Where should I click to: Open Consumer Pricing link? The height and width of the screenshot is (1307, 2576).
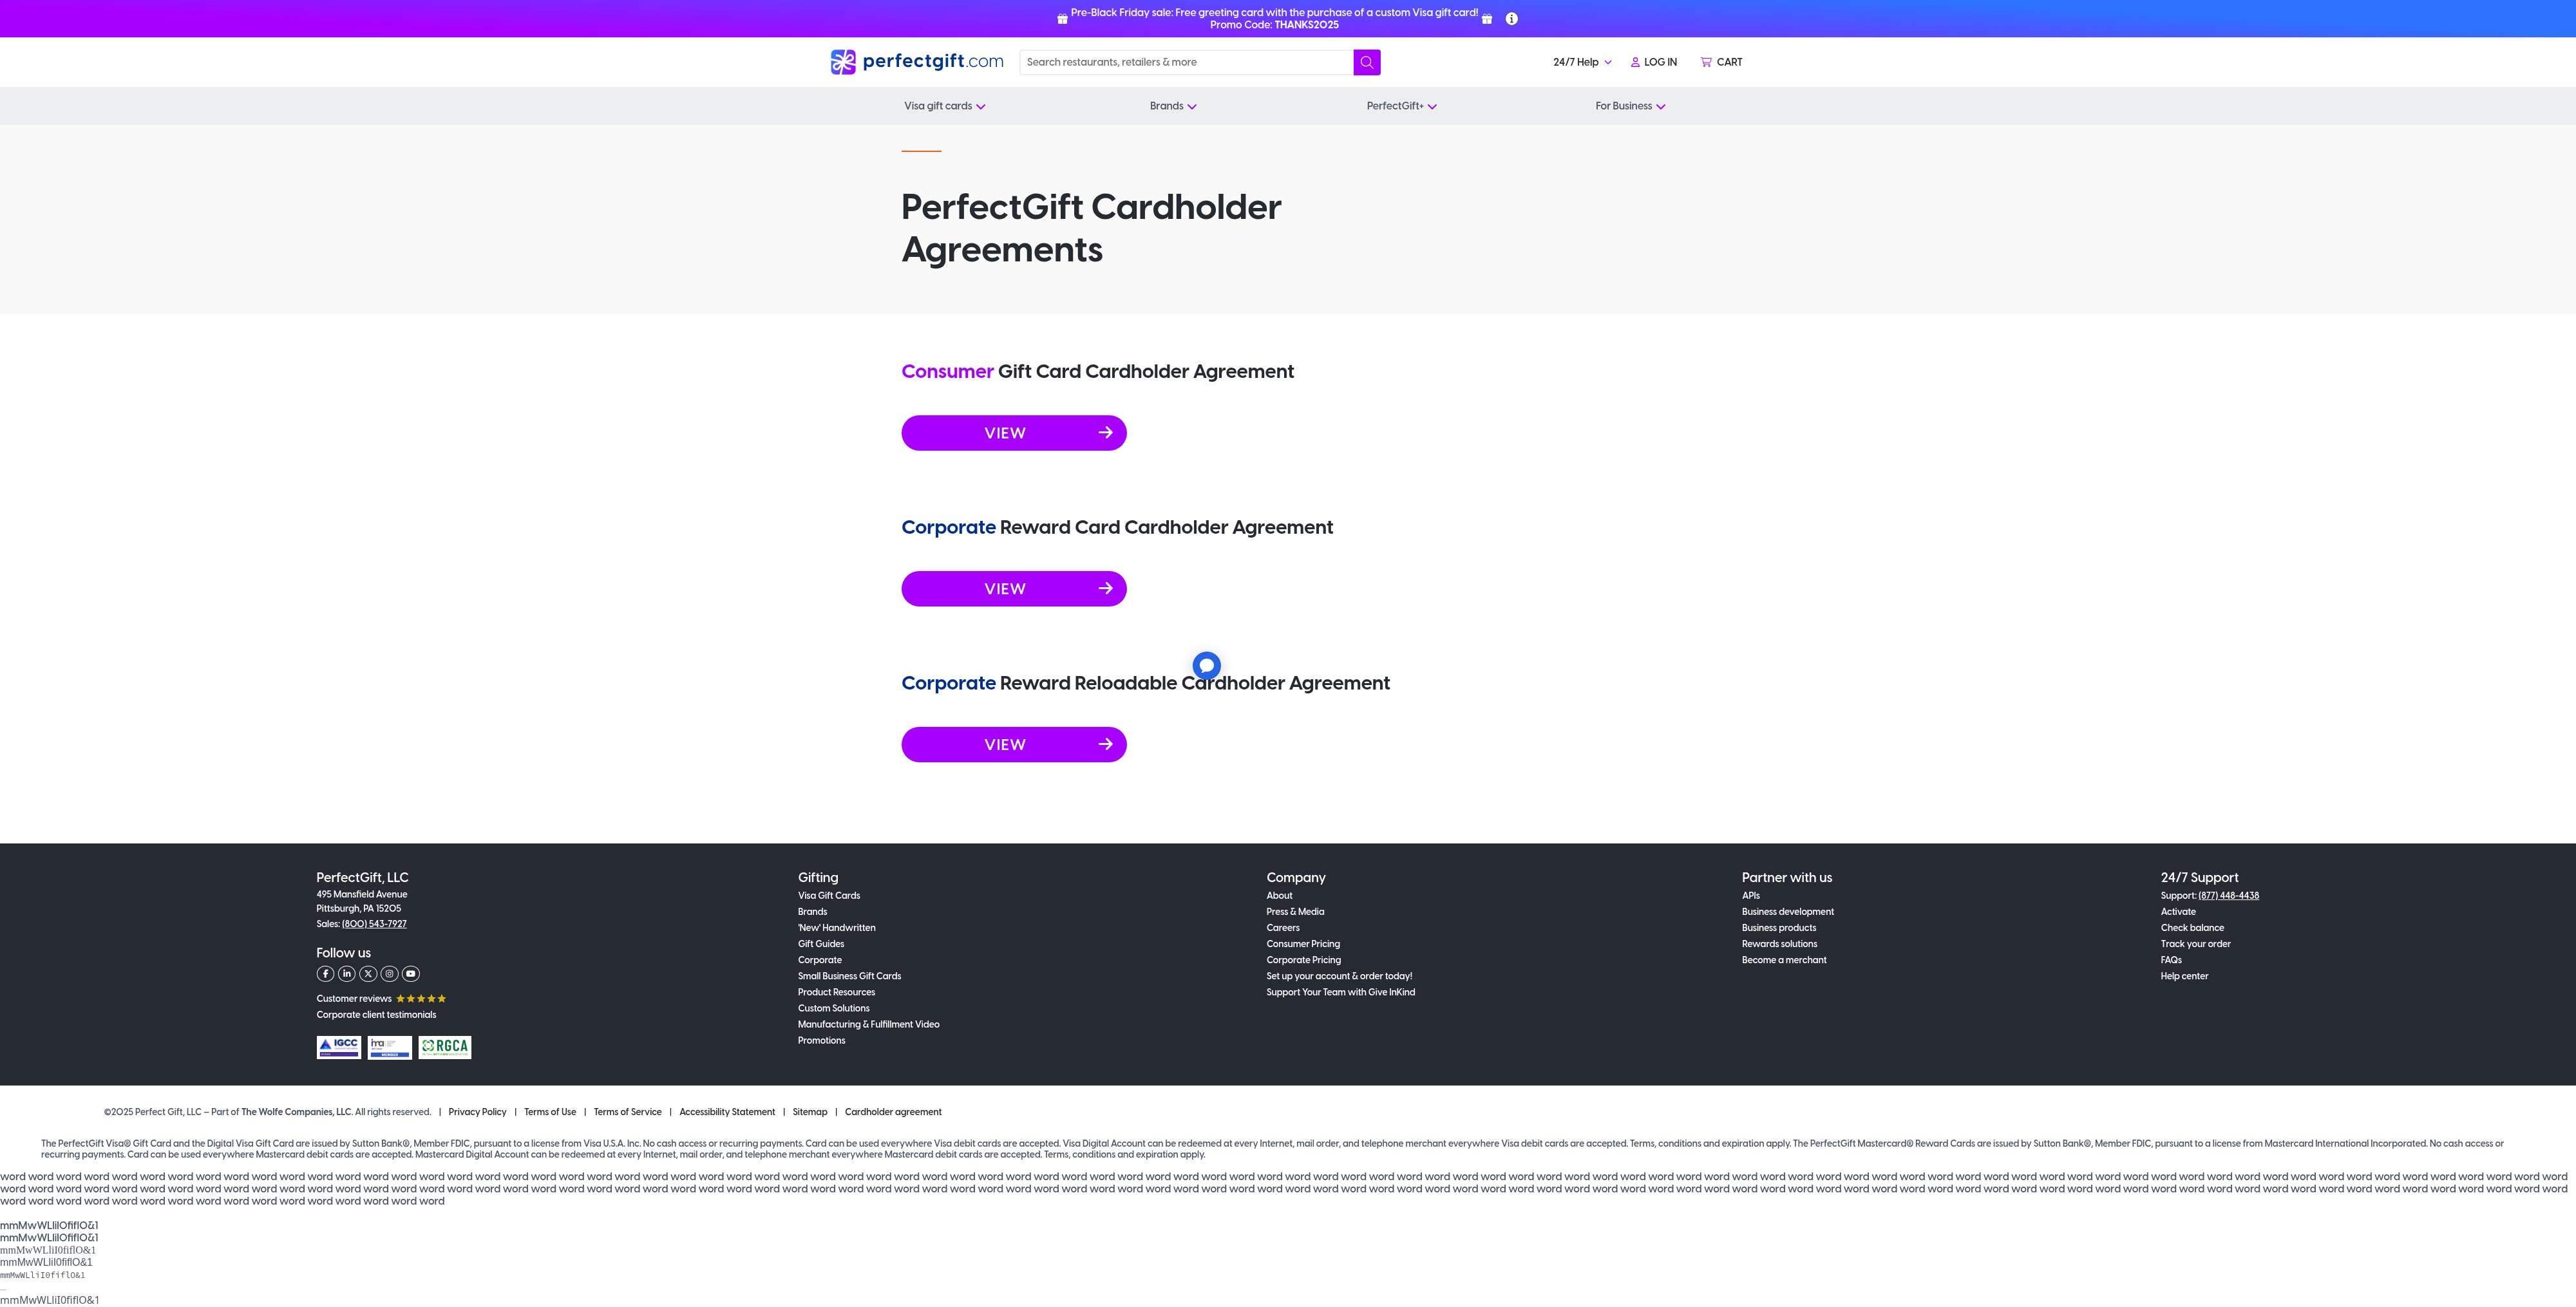1303,944
